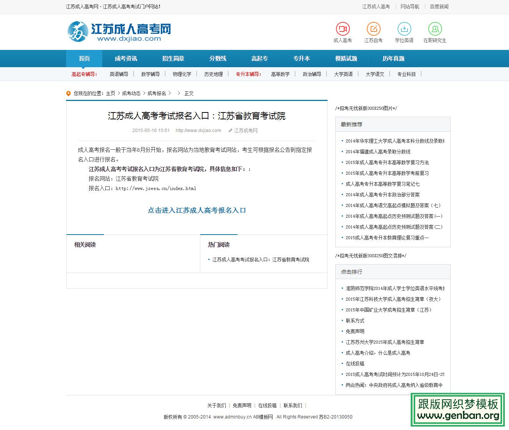The image size is (509, 430).
Task: Click the 成人高考 video camera icon
Action: tap(342, 28)
